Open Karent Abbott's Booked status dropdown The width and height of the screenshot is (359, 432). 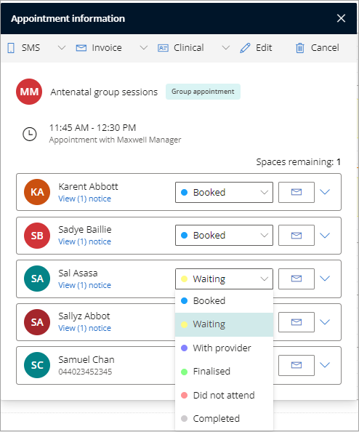pos(224,192)
